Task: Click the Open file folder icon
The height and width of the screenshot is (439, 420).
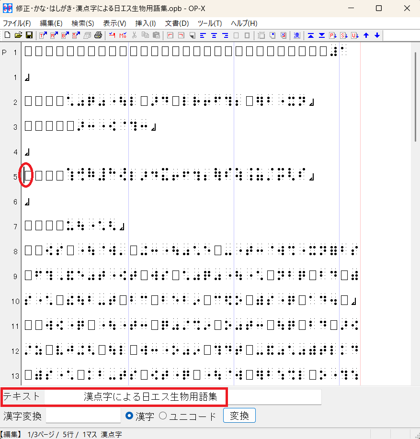Action: (x=18, y=35)
